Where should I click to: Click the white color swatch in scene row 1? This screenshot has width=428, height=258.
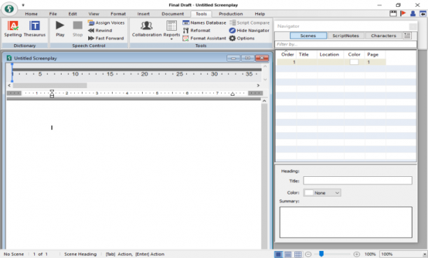click(x=354, y=62)
